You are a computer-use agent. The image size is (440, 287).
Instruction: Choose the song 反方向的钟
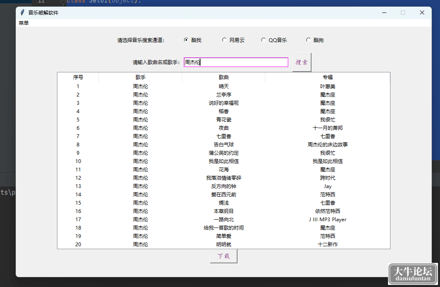click(224, 186)
